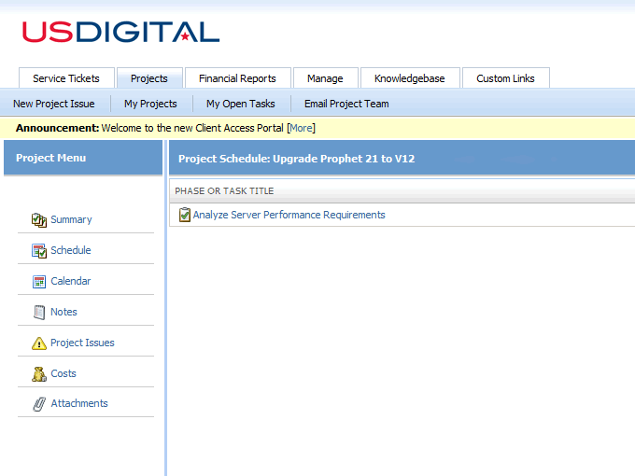The width and height of the screenshot is (635, 476).
Task: Click the Summary clipboard icon
Action: (x=39, y=220)
